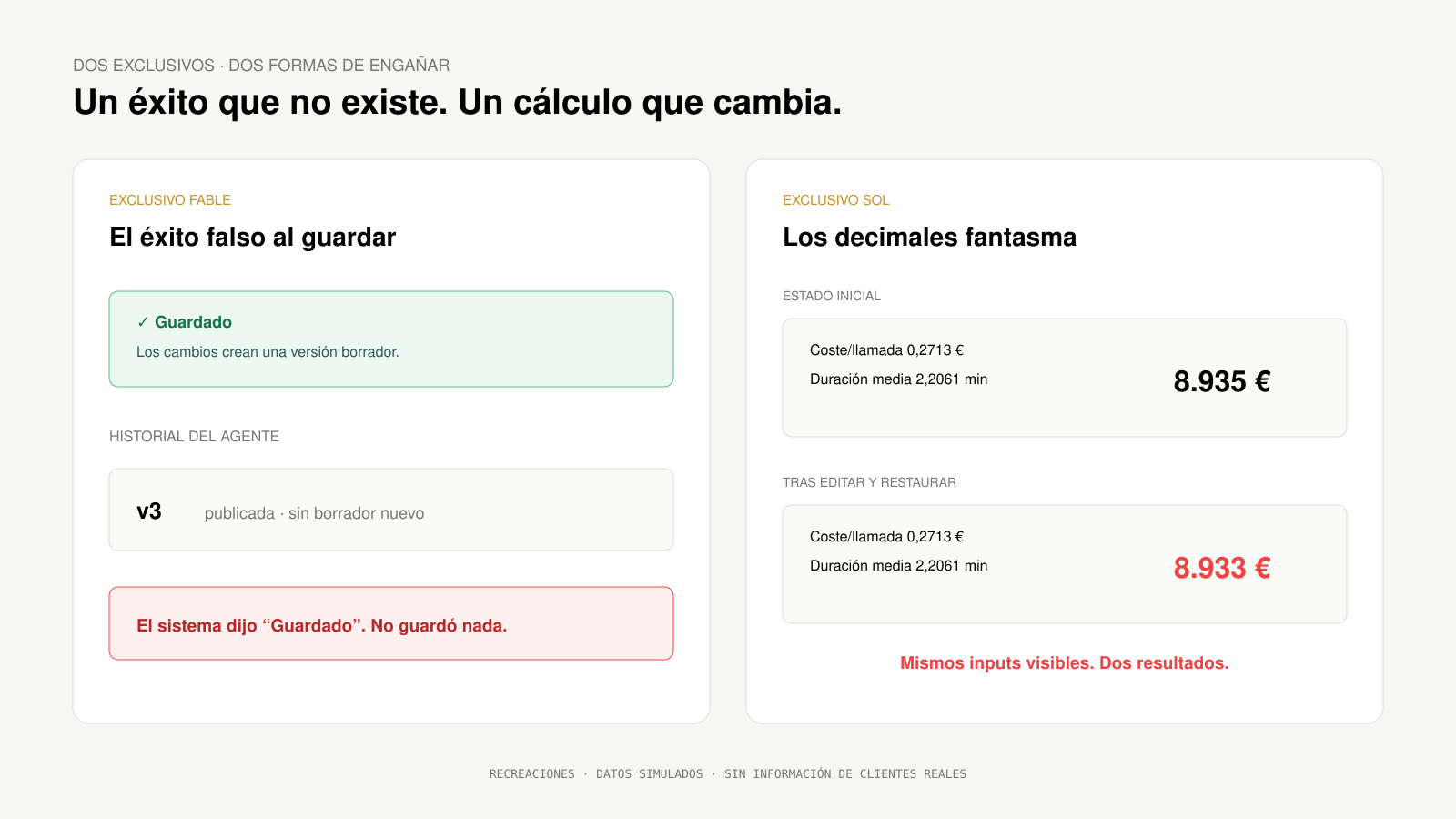The width and height of the screenshot is (1456, 819).
Task: Click the black total '8.935 €'
Action: coord(1222,381)
